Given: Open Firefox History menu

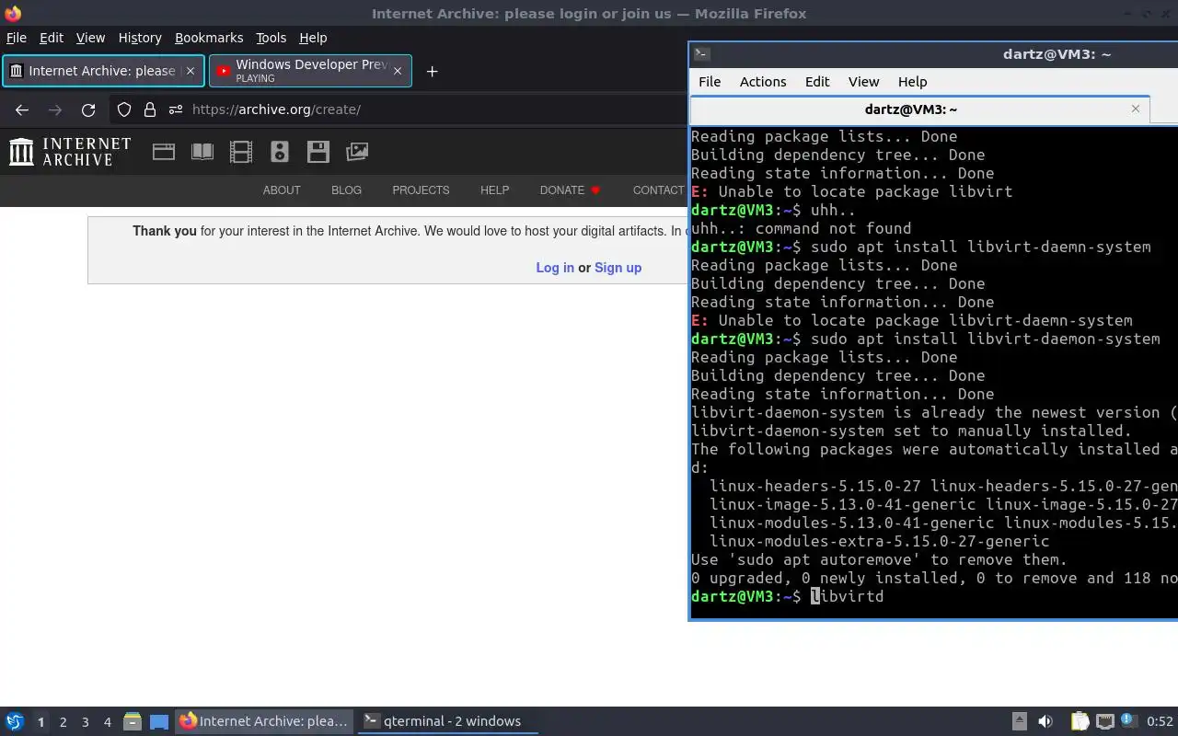Looking at the screenshot, I should coord(140,38).
